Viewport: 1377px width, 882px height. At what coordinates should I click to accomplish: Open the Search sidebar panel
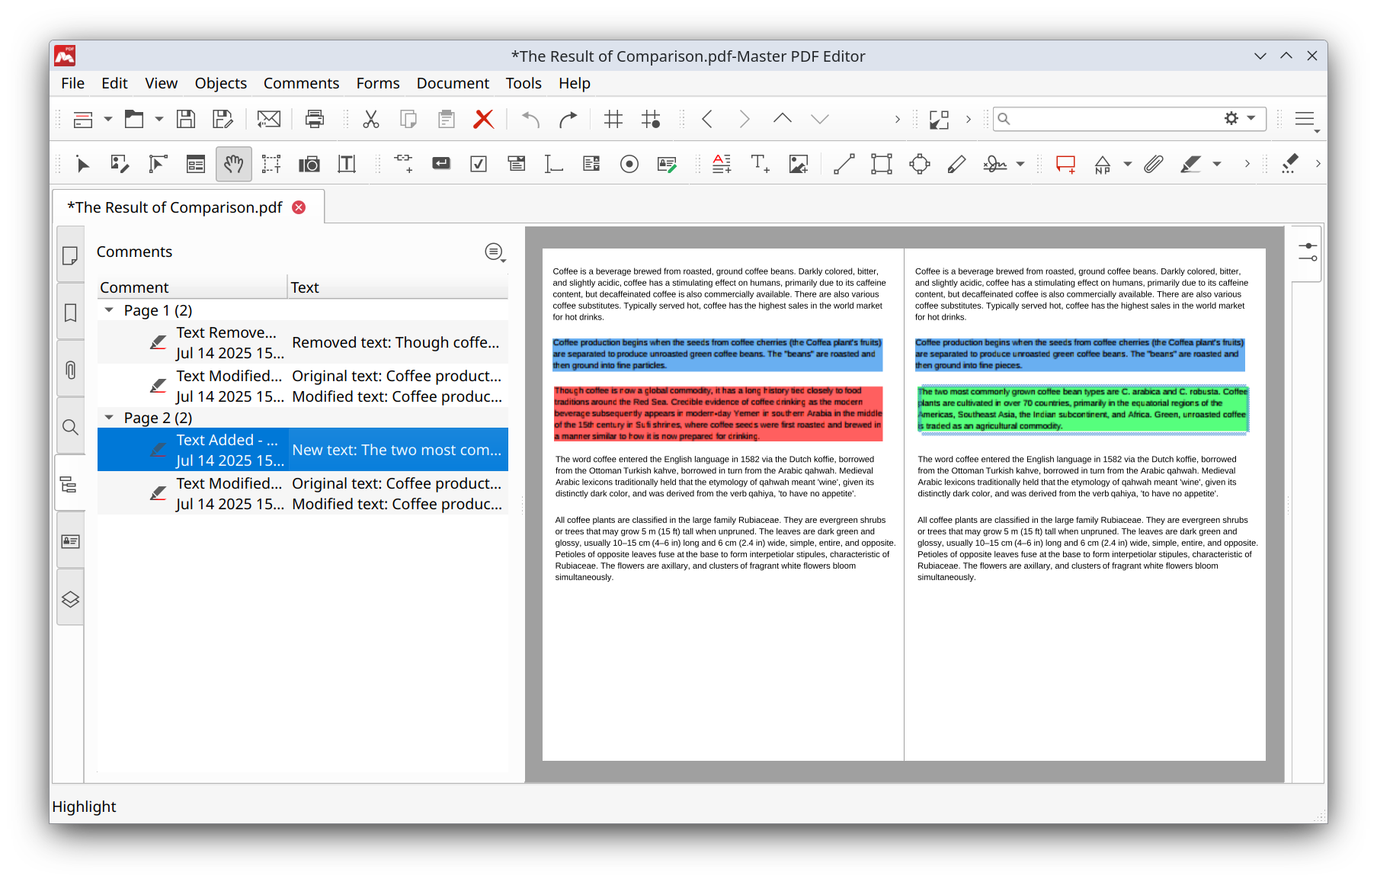[x=70, y=428]
